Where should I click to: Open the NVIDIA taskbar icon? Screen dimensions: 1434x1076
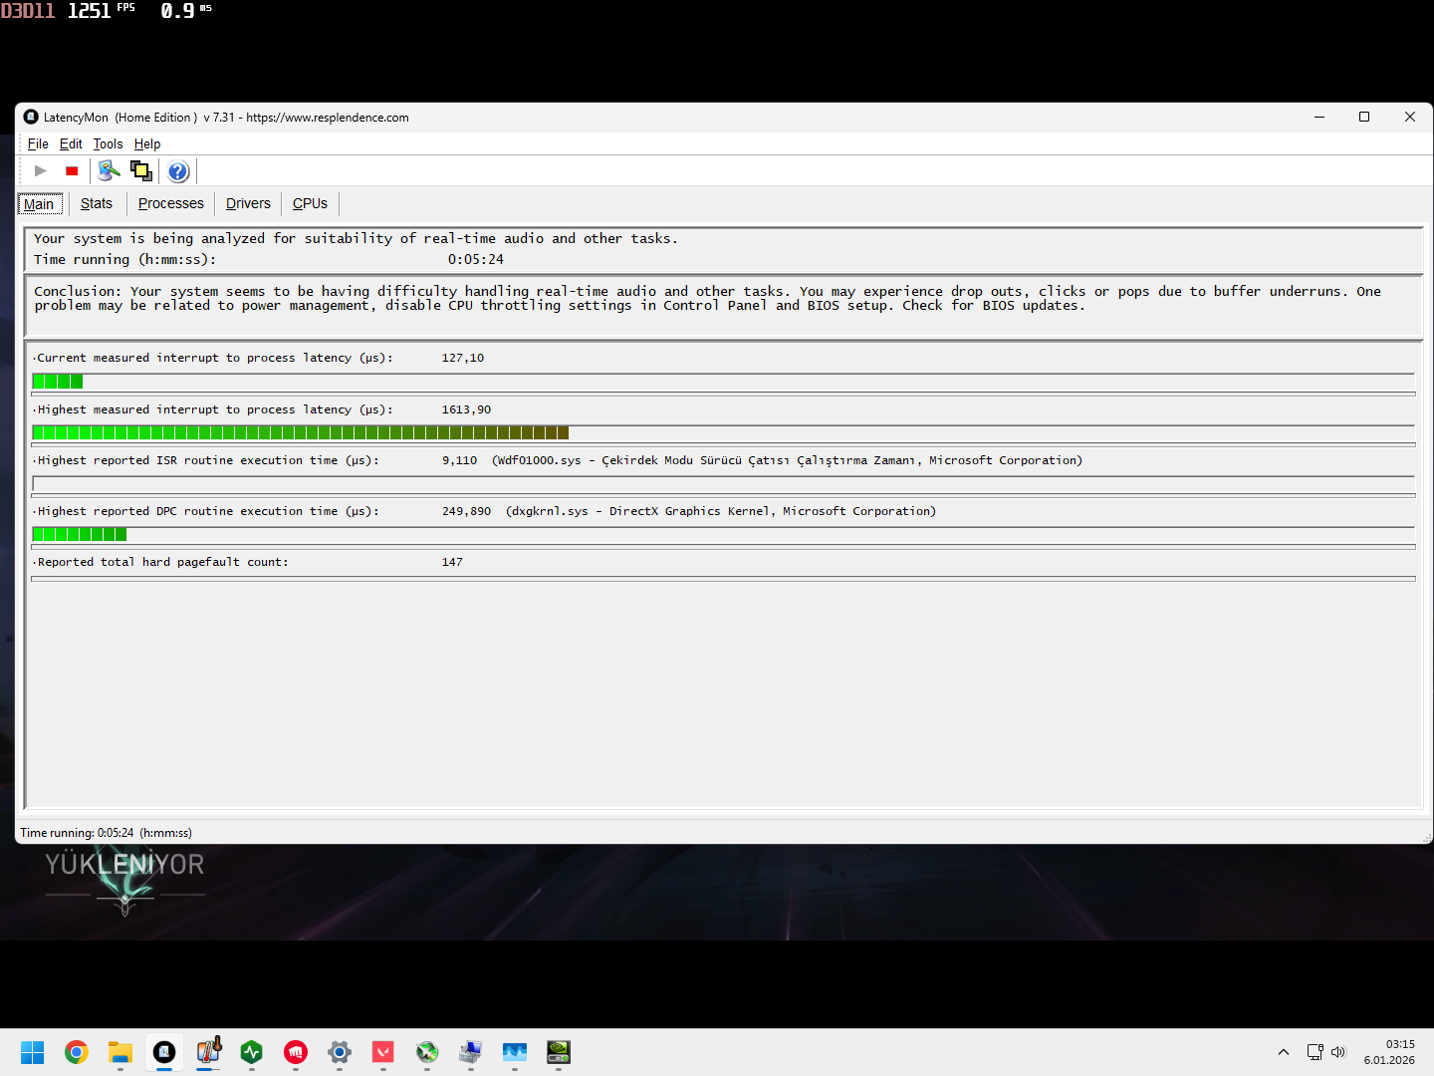click(x=559, y=1052)
